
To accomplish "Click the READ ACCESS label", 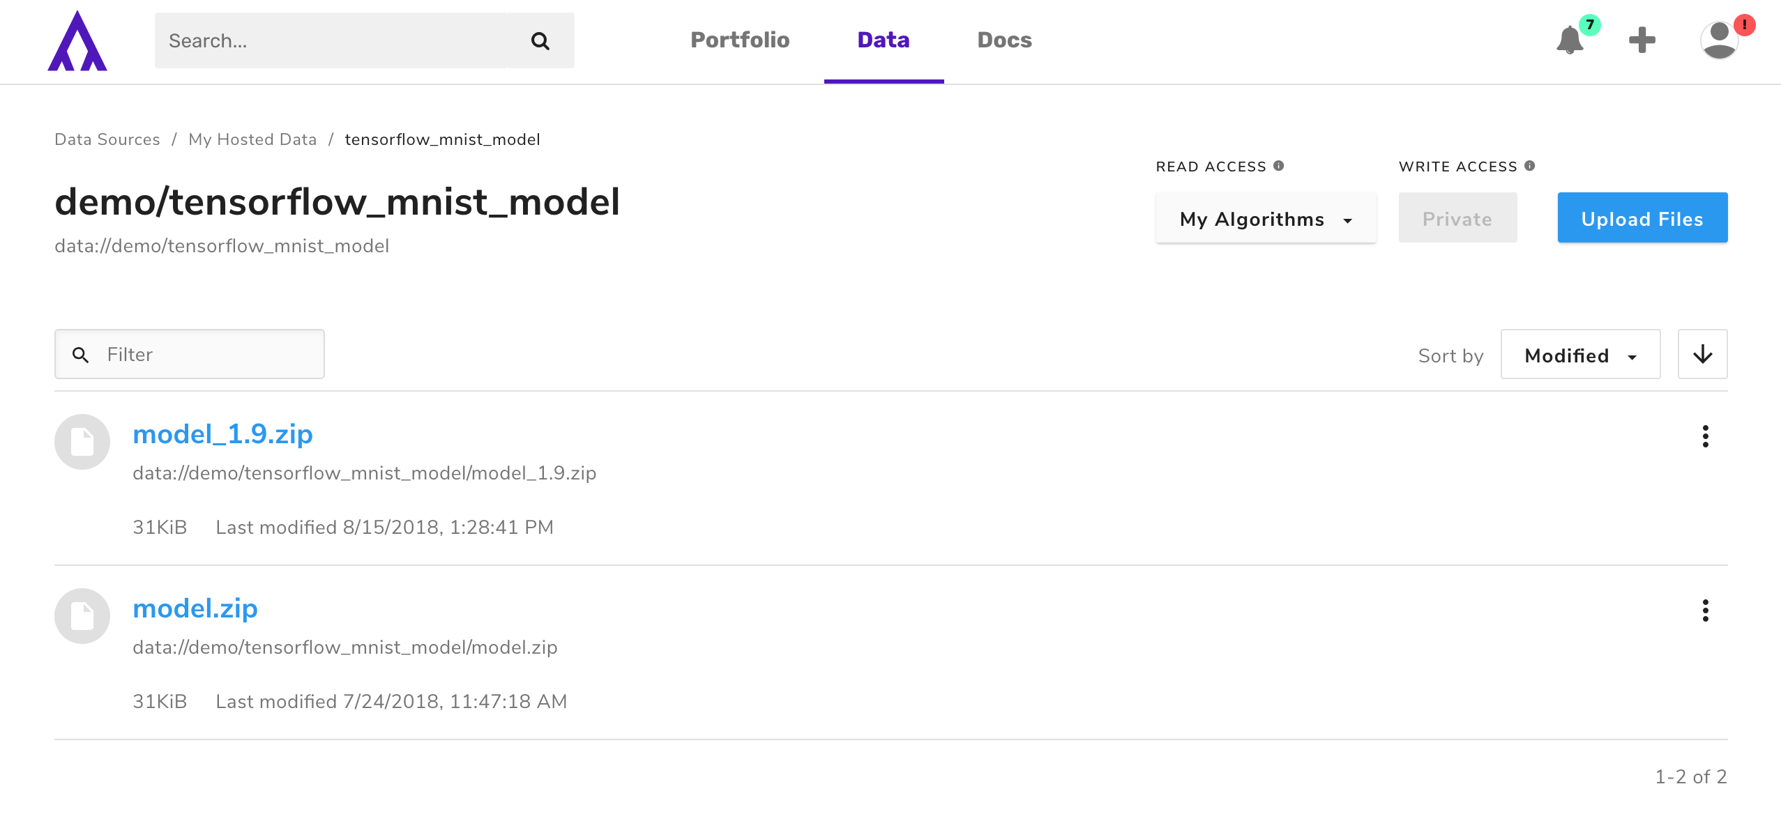I will click(x=1211, y=167).
